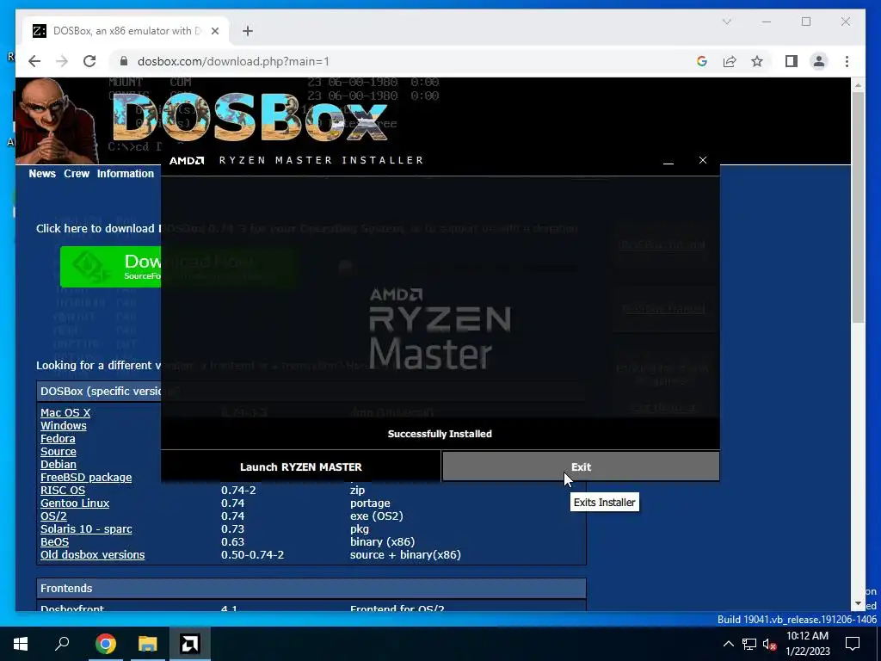The image size is (881, 661).
Task: Click '0.74-2' version for RISC OS
Action: (x=238, y=490)
